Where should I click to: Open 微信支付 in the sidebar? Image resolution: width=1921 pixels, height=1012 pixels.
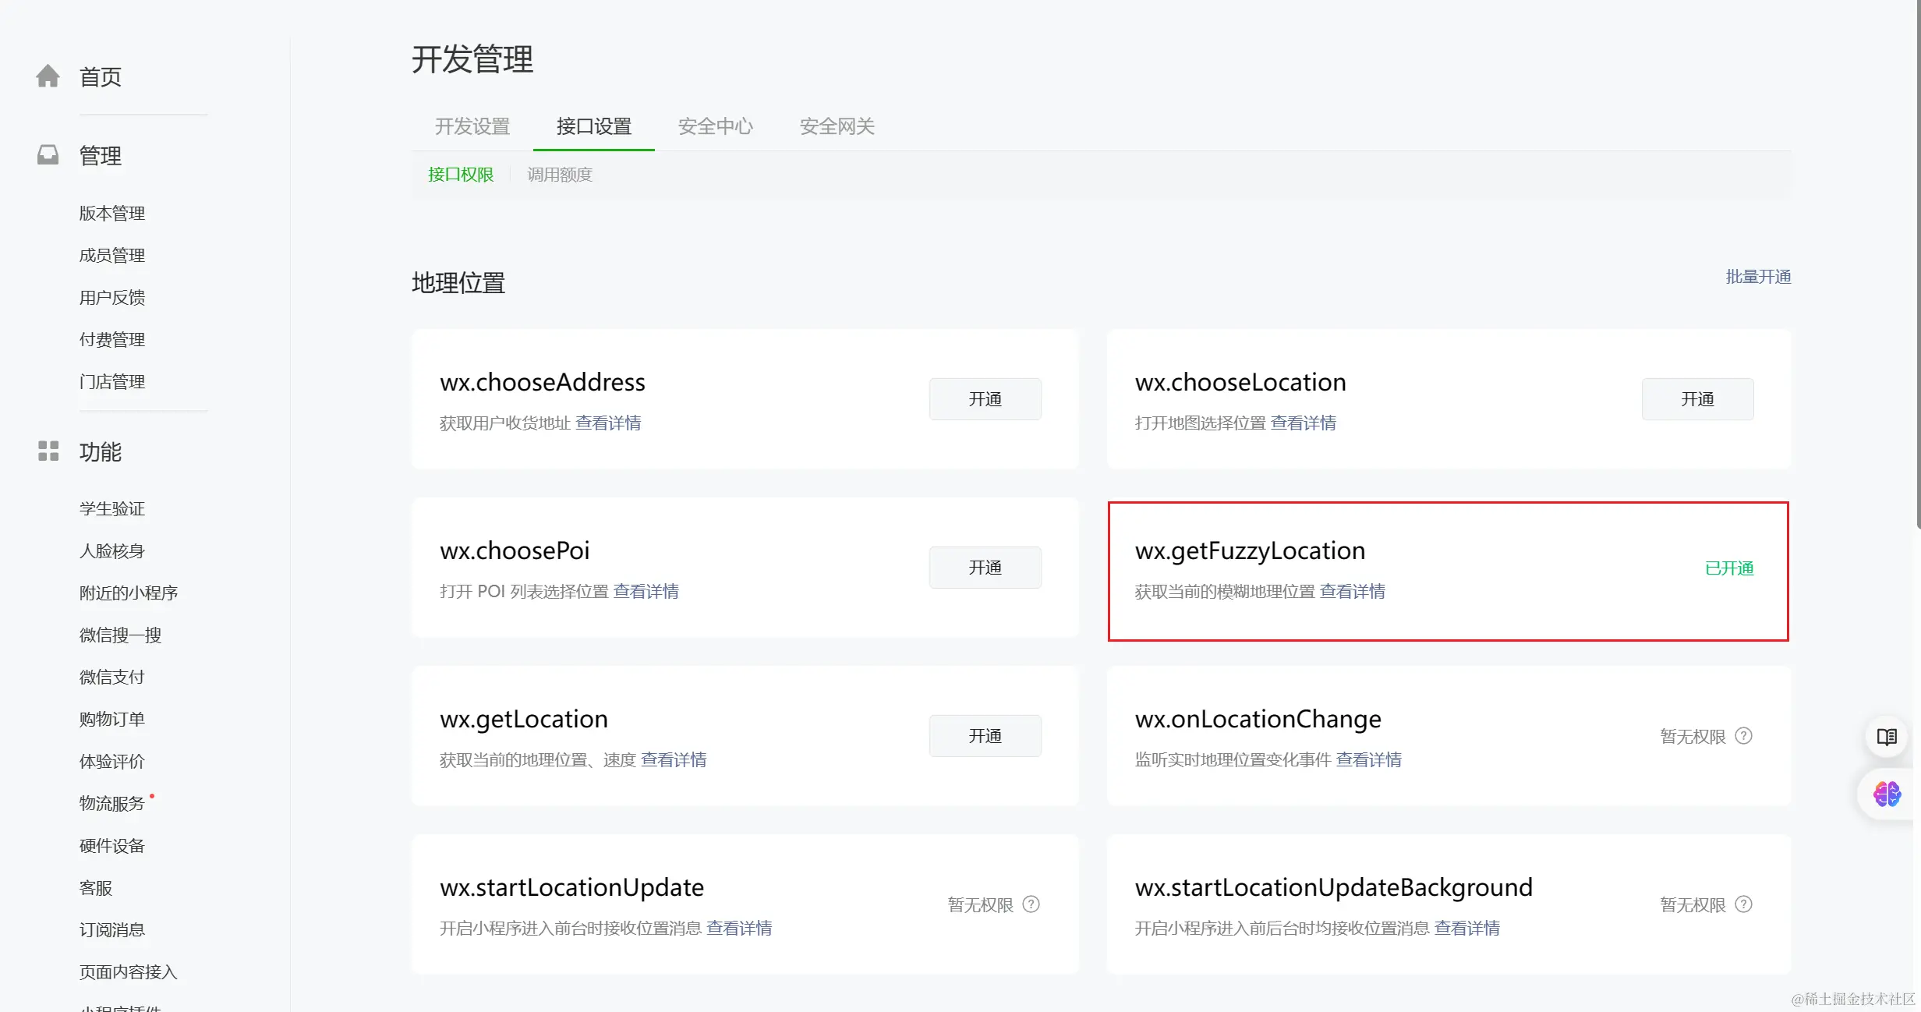[x=112, y=677]
